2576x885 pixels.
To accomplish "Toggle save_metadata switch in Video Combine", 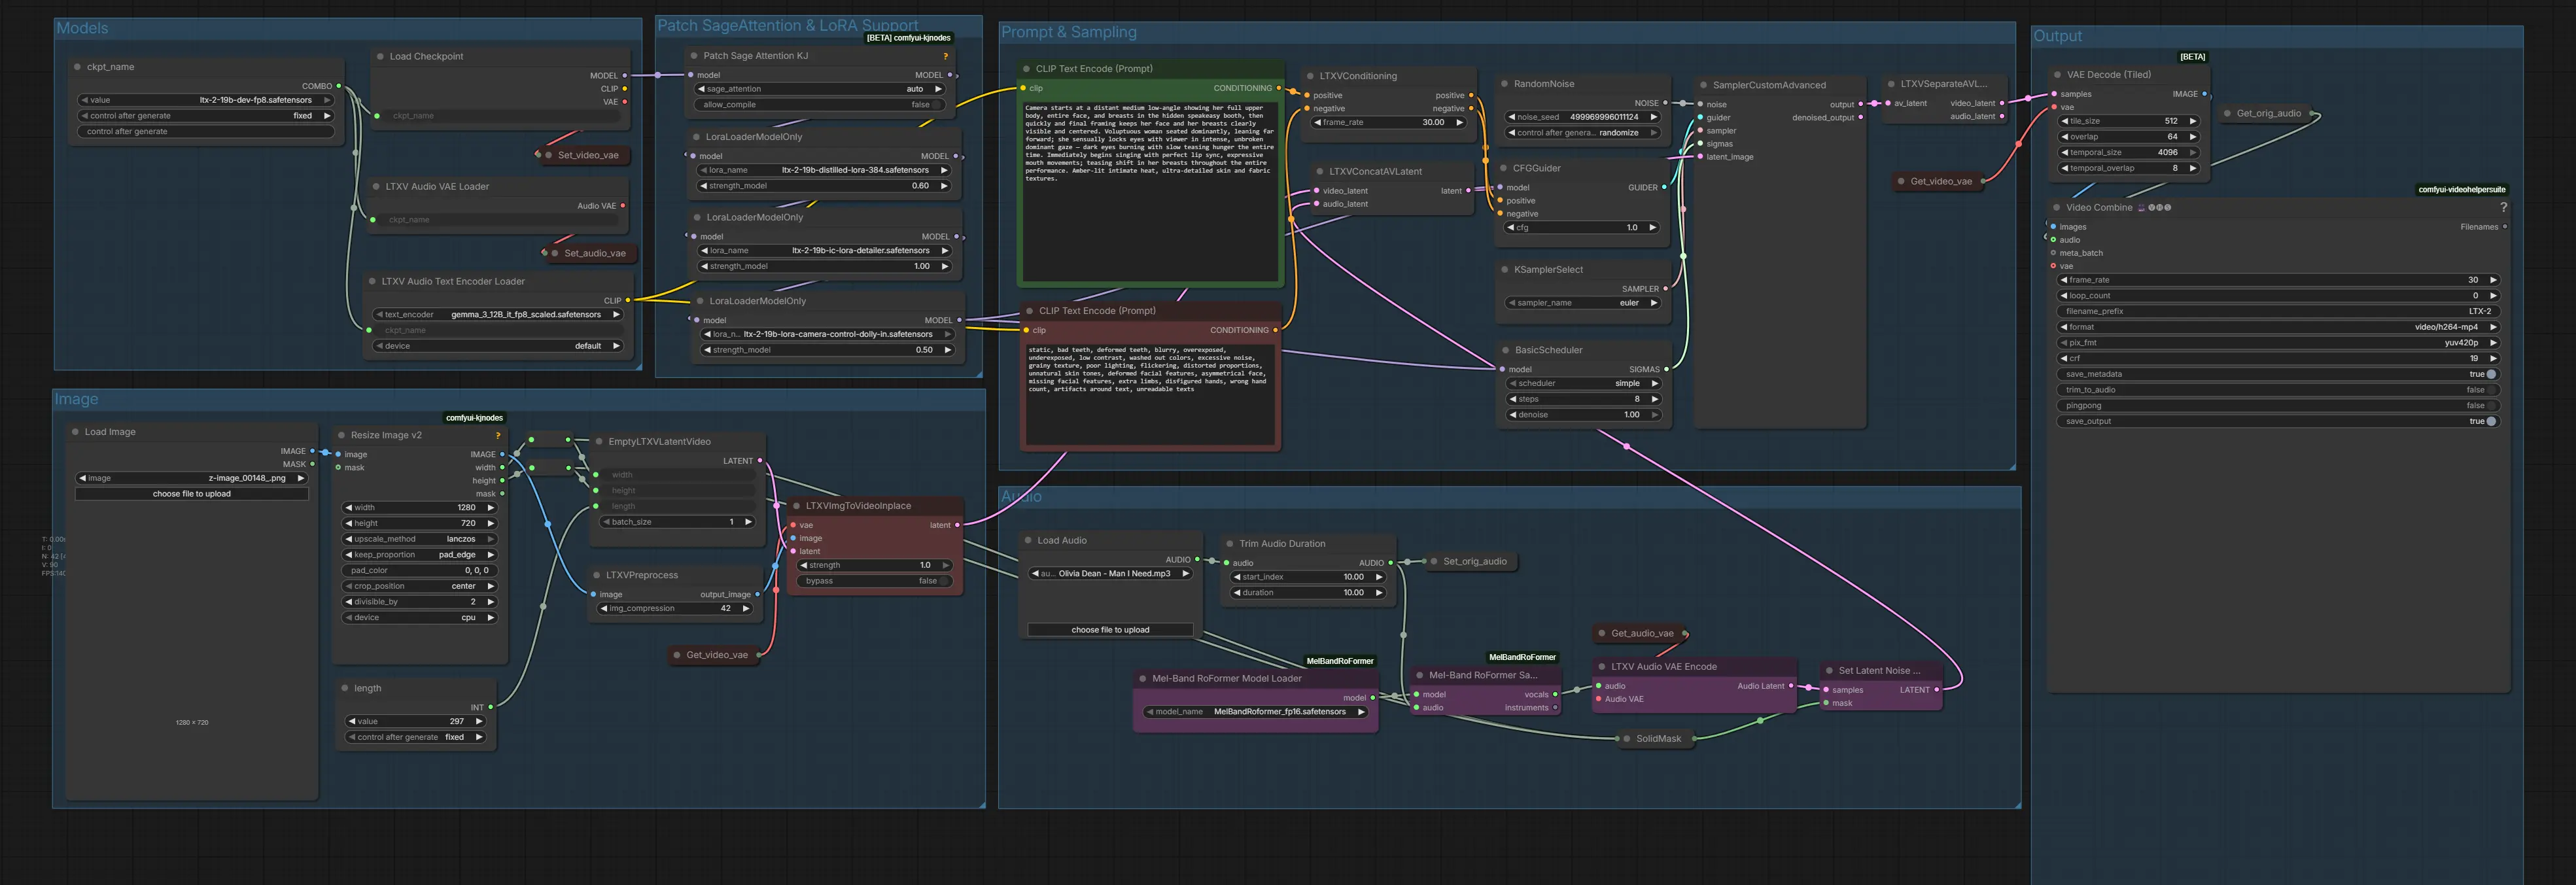I will click(2490, 374).
